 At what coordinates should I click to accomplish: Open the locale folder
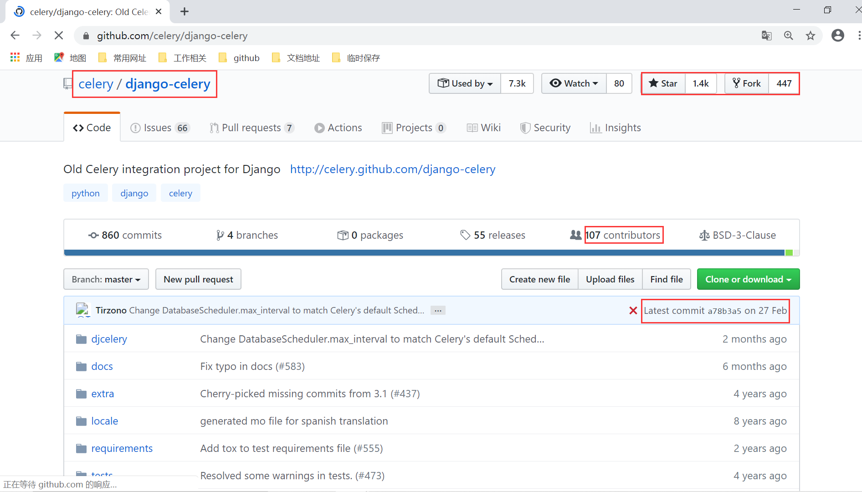pos(104,421)
